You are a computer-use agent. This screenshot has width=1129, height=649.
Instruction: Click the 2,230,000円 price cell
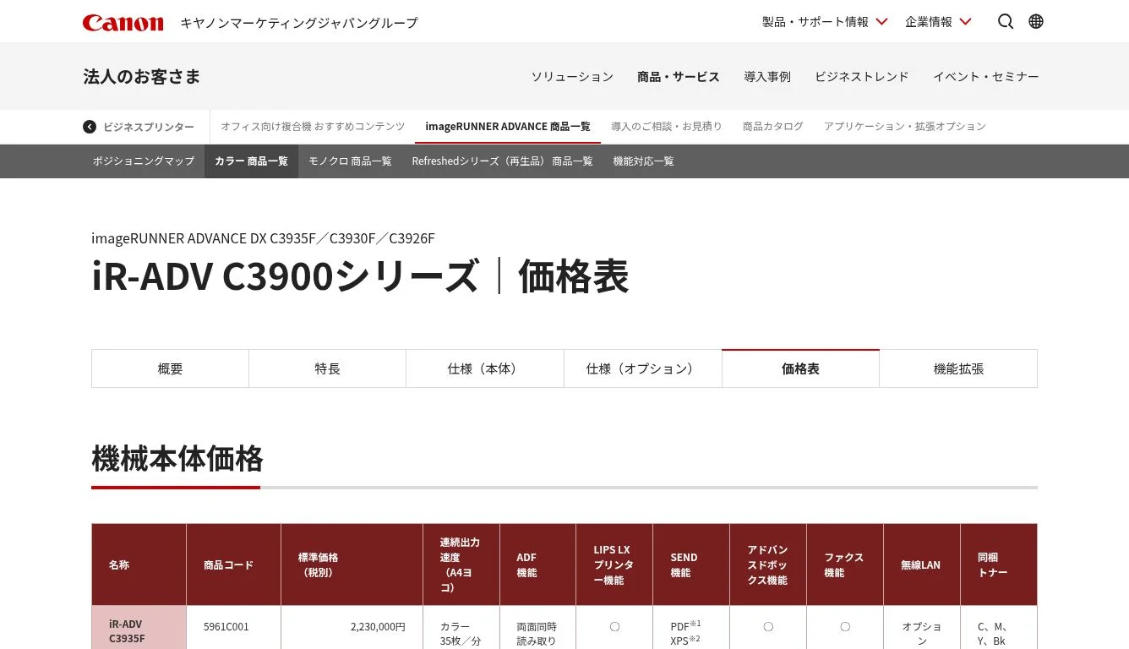352,628
